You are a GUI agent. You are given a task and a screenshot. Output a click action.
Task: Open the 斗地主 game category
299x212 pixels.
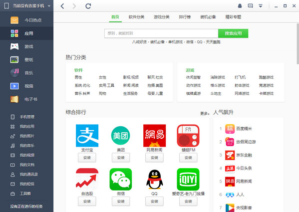216,93
